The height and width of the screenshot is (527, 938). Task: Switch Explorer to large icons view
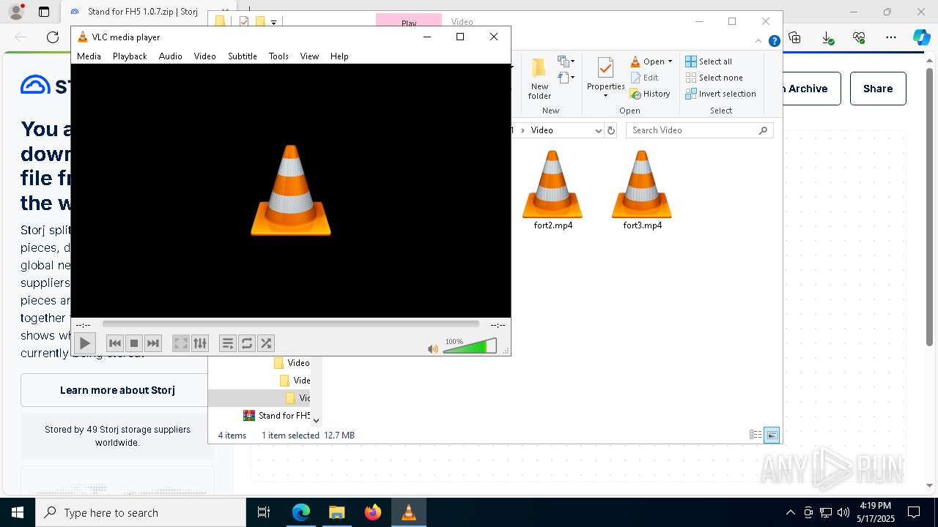772,436
